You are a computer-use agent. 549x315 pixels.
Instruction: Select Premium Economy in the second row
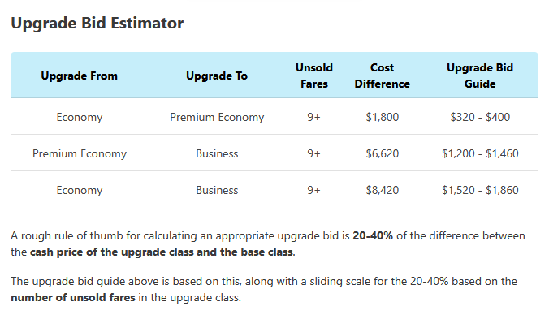[x=80, y=153]
